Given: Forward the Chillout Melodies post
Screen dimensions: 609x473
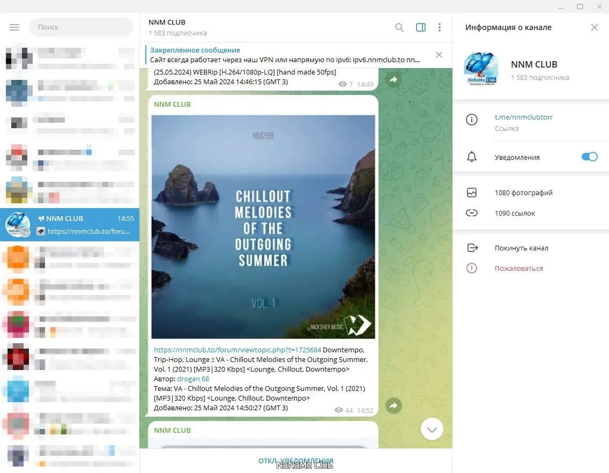Looking at the screenshot, I should [393, 406].
